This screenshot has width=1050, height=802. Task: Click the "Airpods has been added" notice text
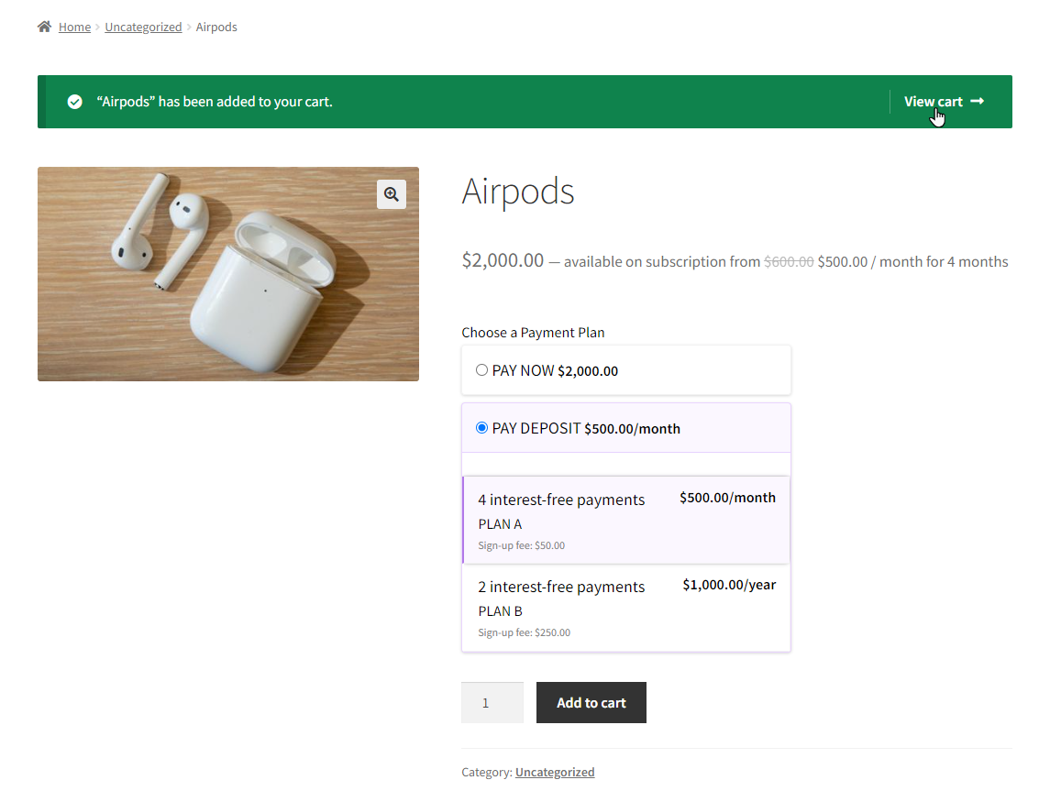pyautogui.click(x=215, y=102)
